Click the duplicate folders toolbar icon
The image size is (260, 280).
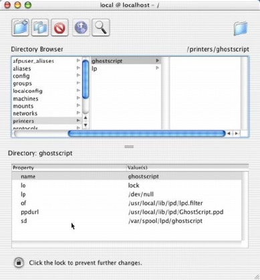(40, 27)
